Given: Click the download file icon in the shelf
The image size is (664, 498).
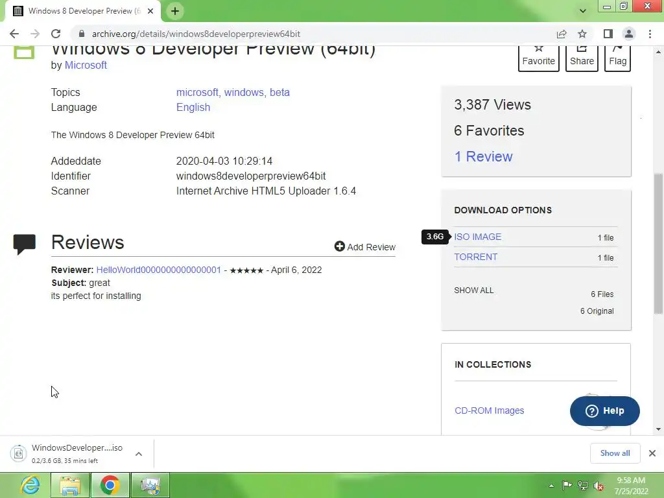Looking at the screenshot, I should coord(19,453).
